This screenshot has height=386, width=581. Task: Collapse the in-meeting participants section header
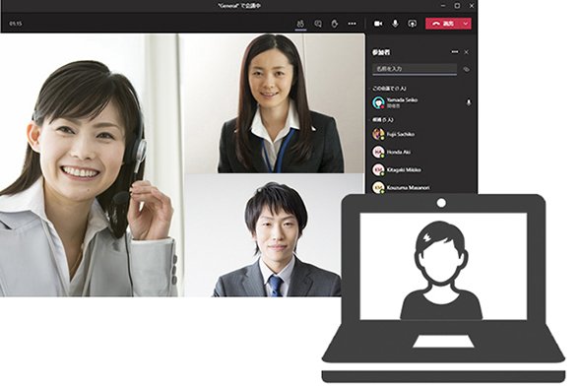pyautogui.click(x=389, y=89)
